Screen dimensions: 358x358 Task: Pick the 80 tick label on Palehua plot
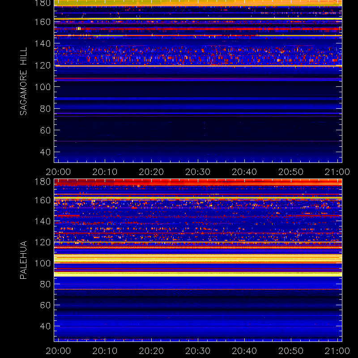45,284
